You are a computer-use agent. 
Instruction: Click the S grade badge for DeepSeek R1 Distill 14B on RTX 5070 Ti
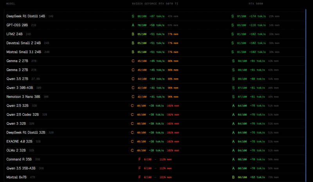pos(133,16)
